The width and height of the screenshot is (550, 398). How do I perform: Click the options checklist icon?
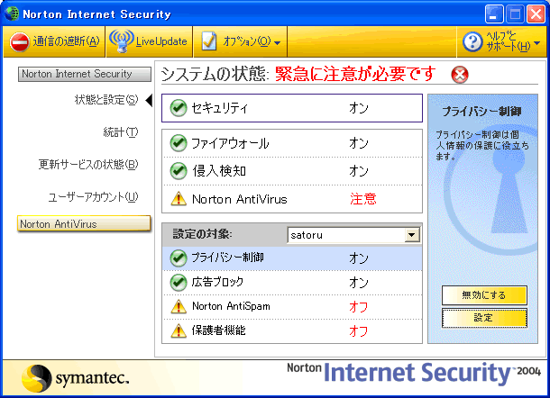(x=208, y=41)
